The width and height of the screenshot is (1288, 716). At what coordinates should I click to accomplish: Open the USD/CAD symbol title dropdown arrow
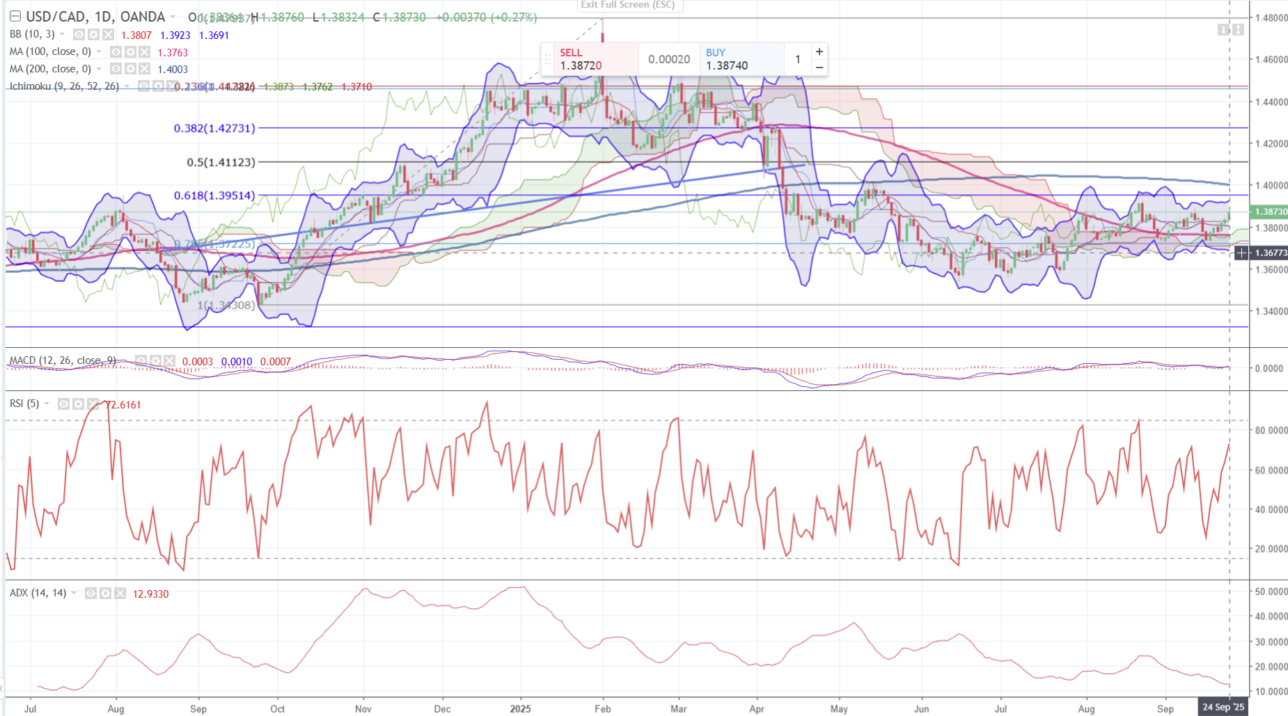point(173,17)
